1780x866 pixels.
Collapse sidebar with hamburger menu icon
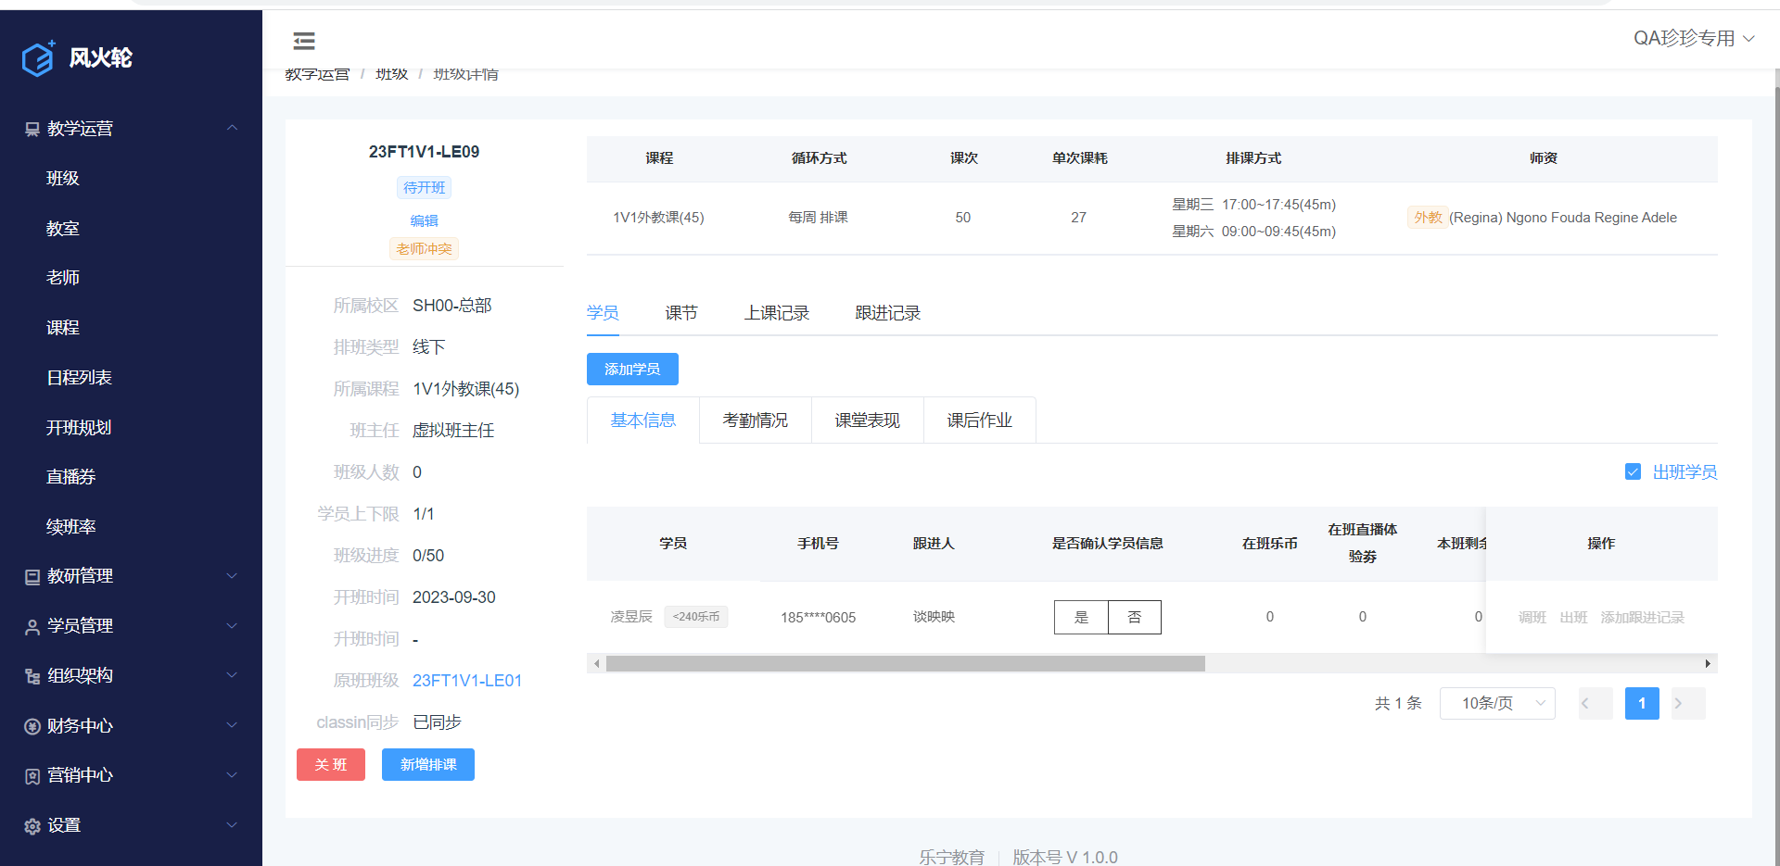[x=304, y=41]
